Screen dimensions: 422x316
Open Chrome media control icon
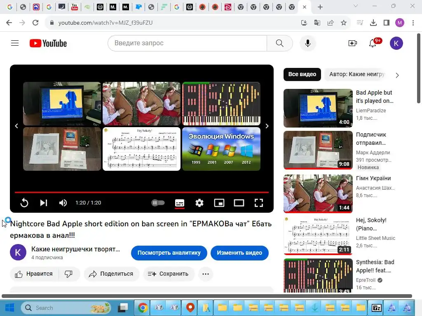coord(360,23)
